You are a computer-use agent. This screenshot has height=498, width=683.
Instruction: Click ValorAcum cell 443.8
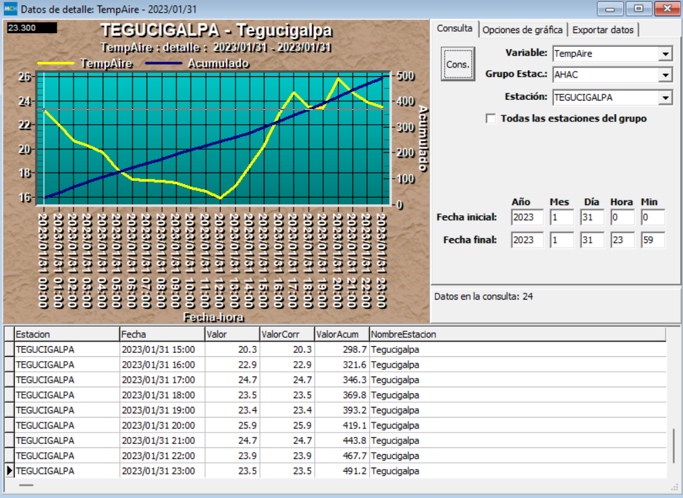[x=342, y=441]
